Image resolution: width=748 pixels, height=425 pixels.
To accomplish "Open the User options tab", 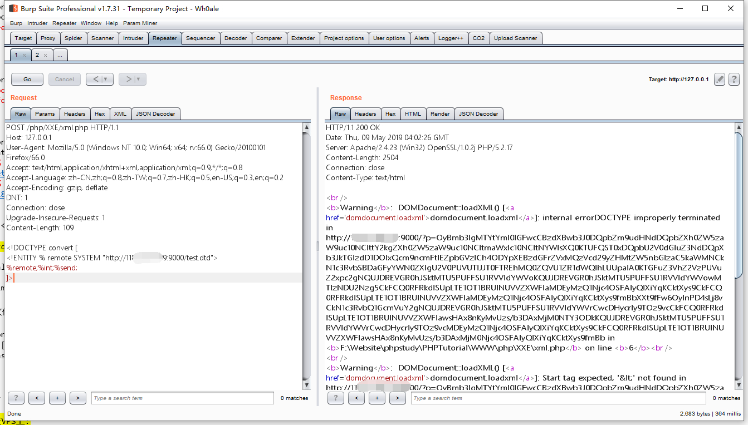I will click(x=389, y=38).
